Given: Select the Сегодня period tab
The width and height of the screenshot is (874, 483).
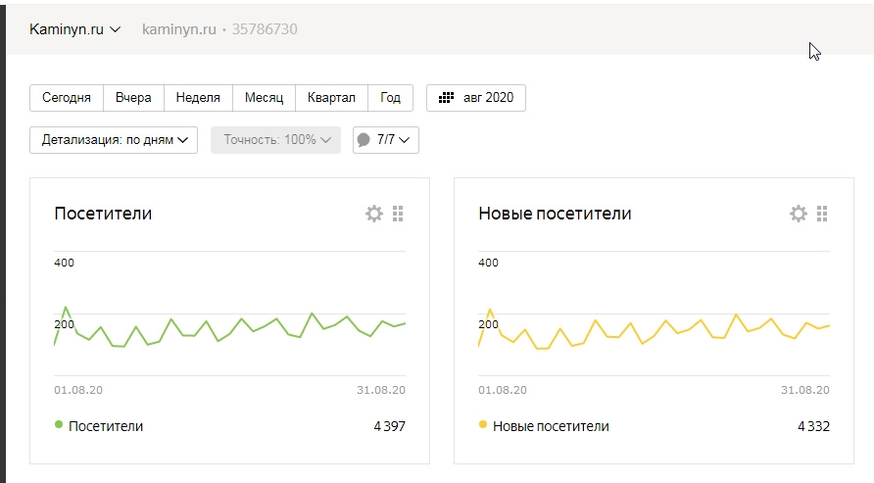Looking at the screenshot, I should 67,98.
